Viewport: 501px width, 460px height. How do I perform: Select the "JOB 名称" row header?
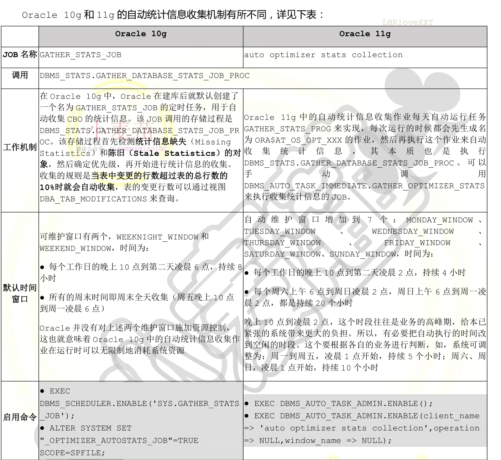click(x=20, y=54)
